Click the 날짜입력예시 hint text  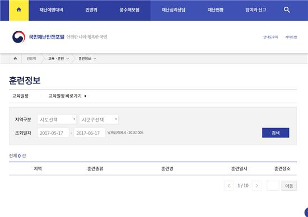125,133
